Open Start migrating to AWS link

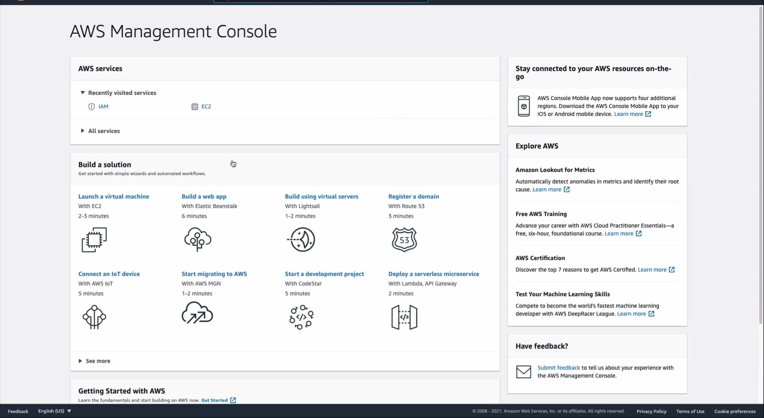point(214,274)
